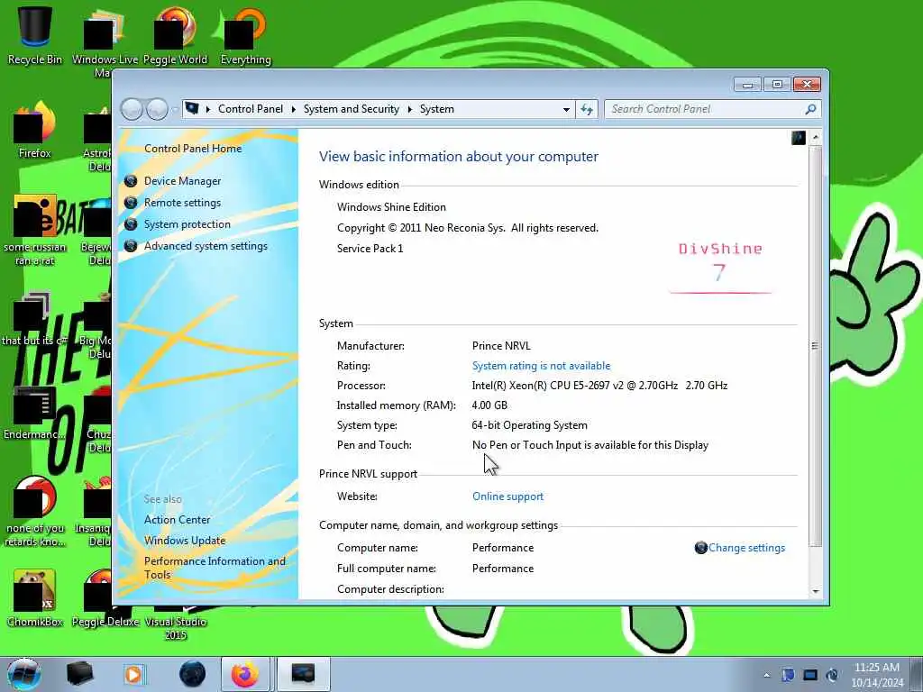Expand the arrow after System and Security
This screenshot has width=923, height=692.
click(410, 109)
